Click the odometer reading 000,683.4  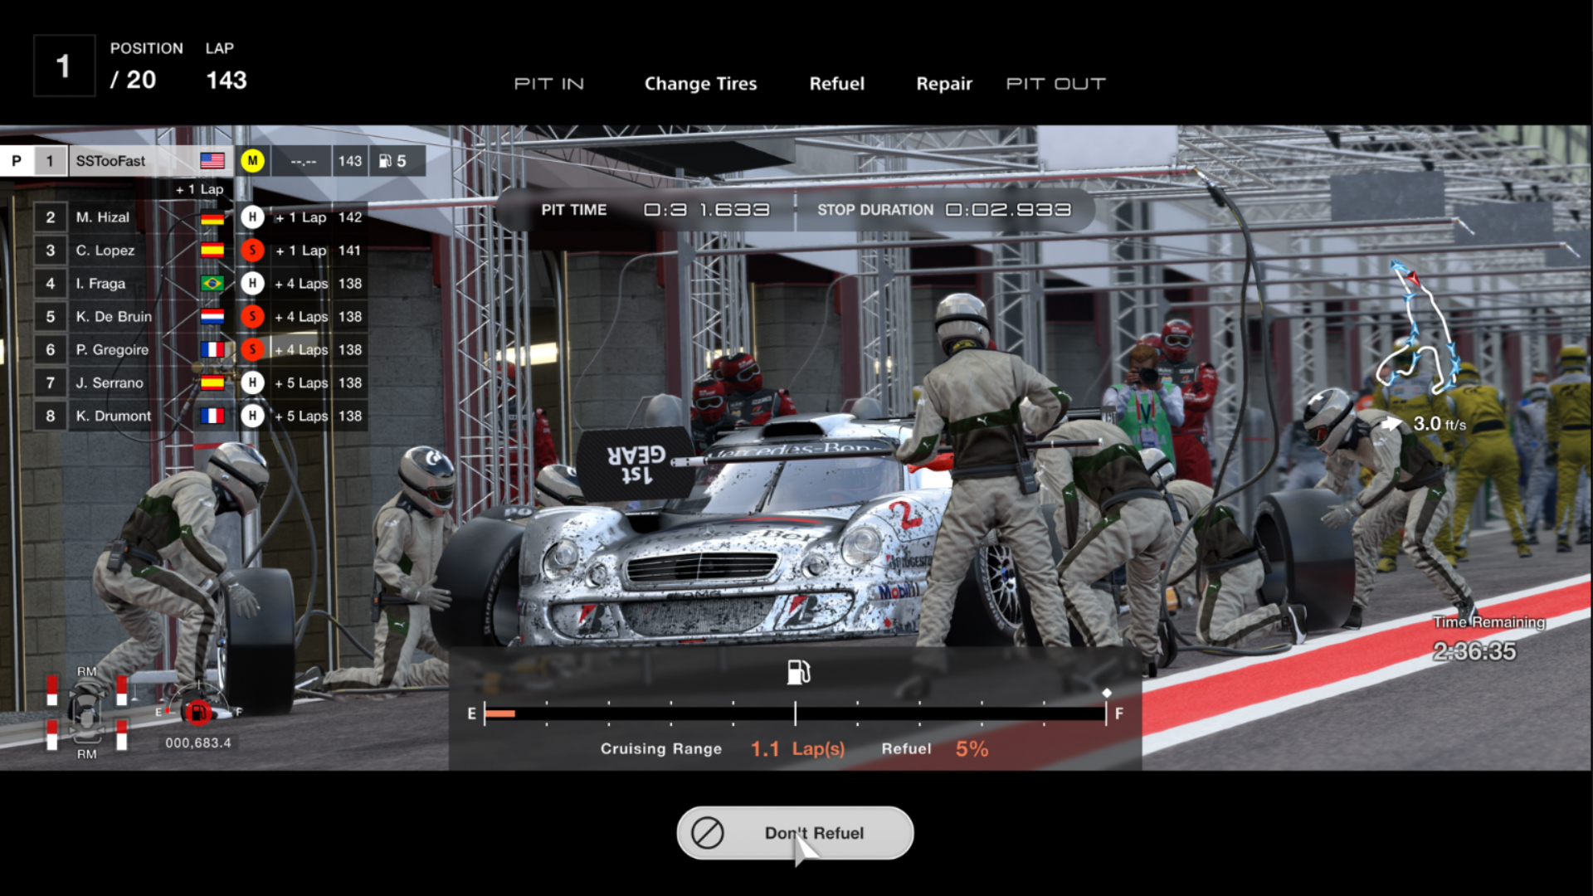coord(197,743)
